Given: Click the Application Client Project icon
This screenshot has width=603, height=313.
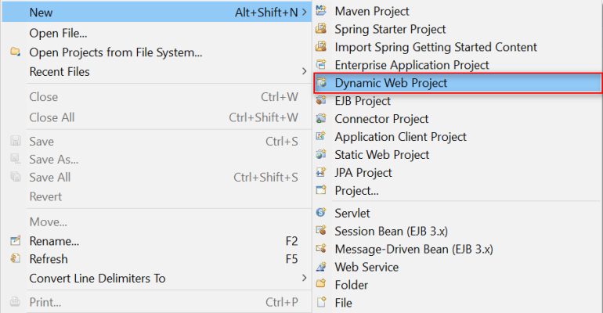Looking at the screenshot, I should (321, 136).
